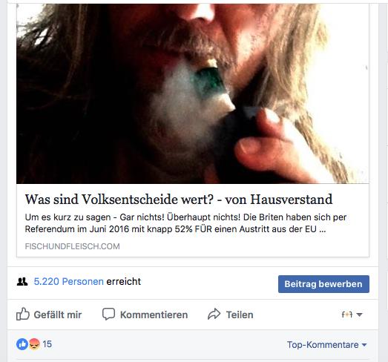Show the list of 15 reactions
The image size is (388, 362).
(x=47, y=344)
